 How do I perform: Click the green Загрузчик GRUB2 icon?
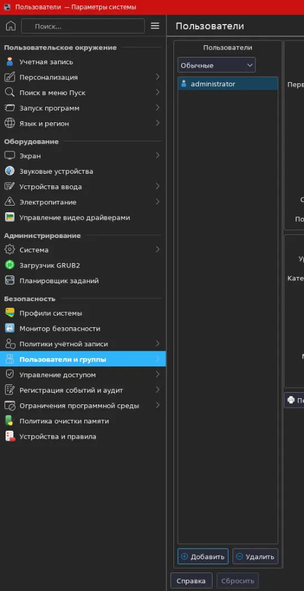9,265
